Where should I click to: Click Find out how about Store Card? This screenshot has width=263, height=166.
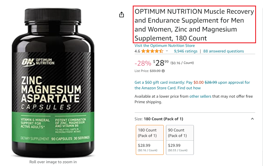click(x=189, y=88)
